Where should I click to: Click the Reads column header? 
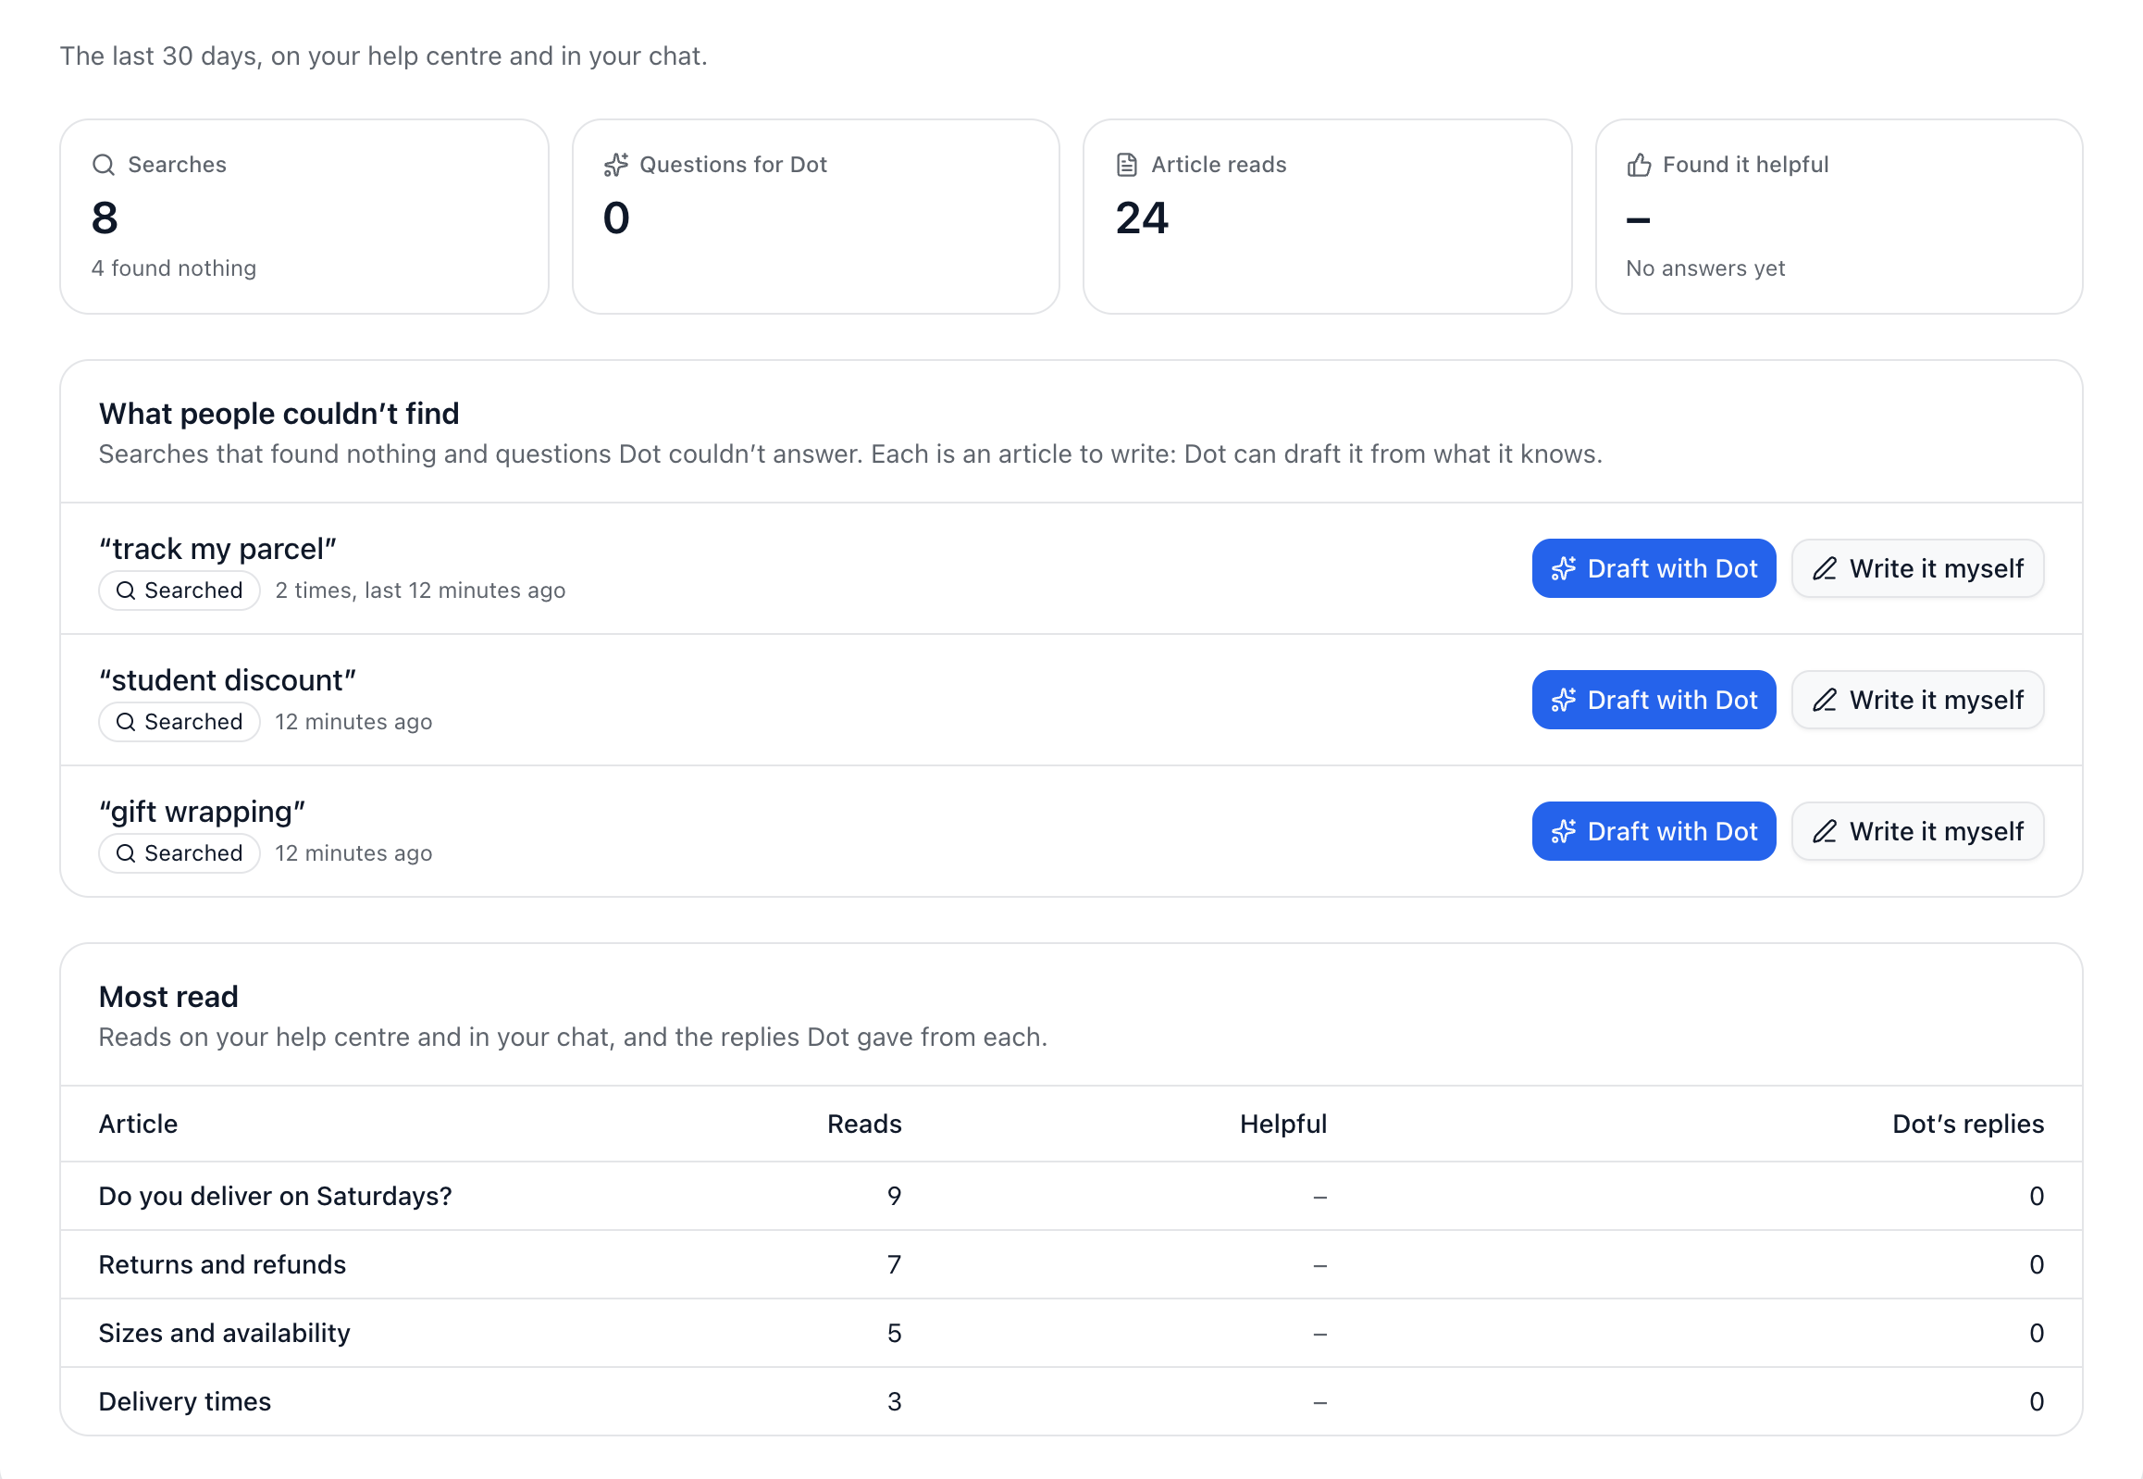[x=864, y=1125]
